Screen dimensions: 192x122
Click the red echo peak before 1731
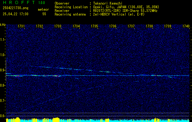coord(17,76)
